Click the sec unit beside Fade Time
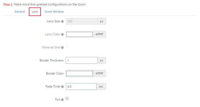 (x=101, y=87)
